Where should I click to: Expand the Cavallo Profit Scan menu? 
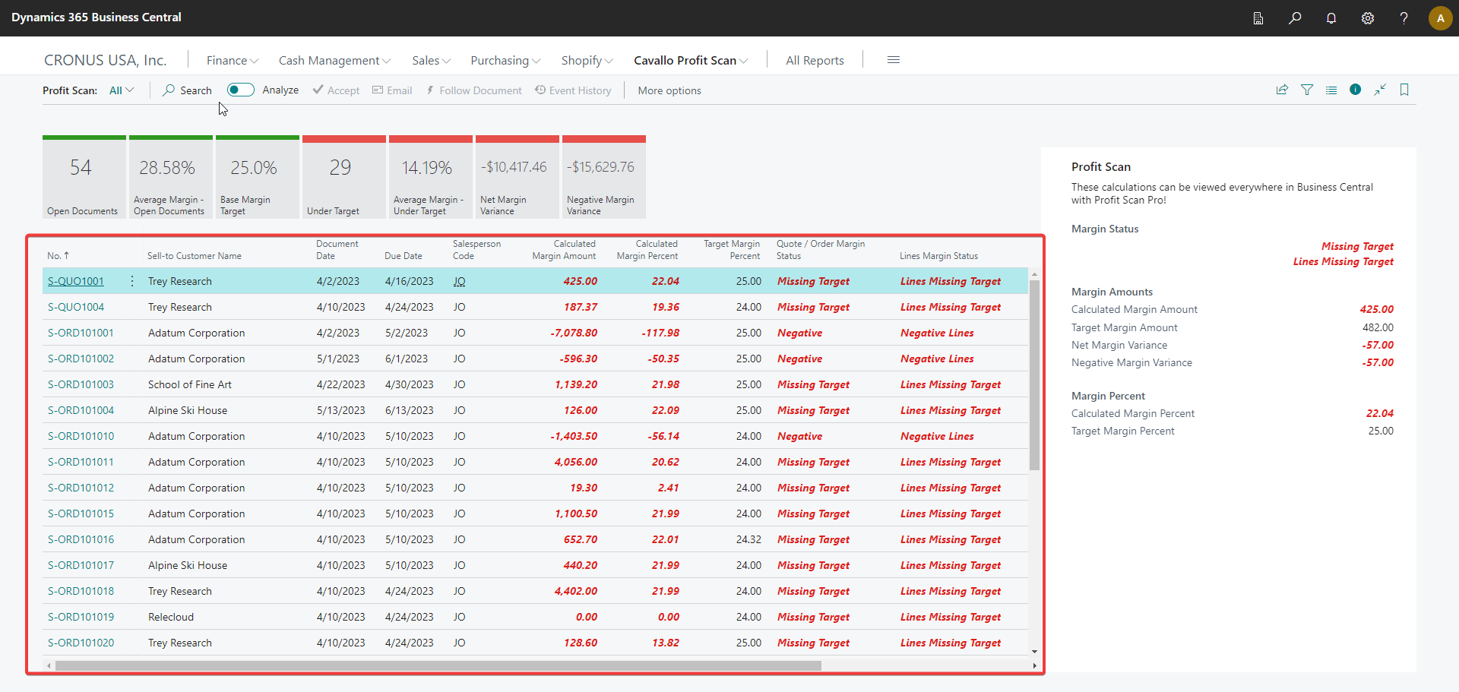click(690, 60)
